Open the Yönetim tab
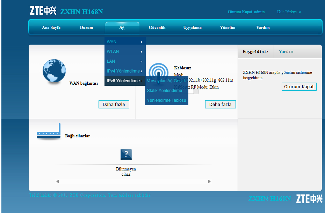This screenshot has width=325, height=213. (228, 28)
